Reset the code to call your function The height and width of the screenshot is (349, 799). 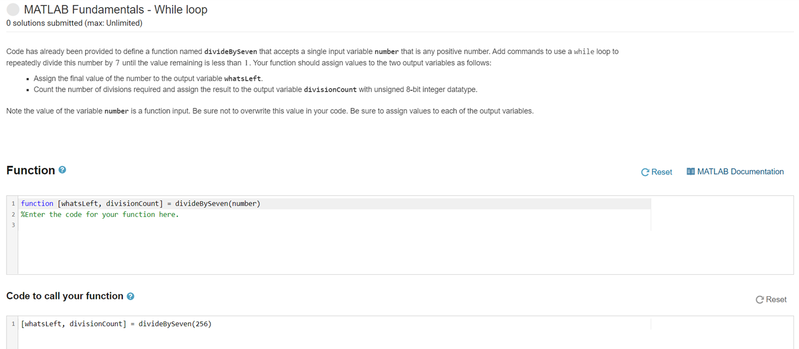point(771,299)
